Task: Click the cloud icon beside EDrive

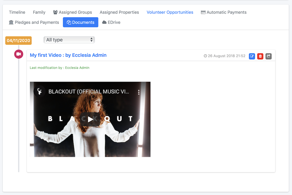Action: pos(104,22)
